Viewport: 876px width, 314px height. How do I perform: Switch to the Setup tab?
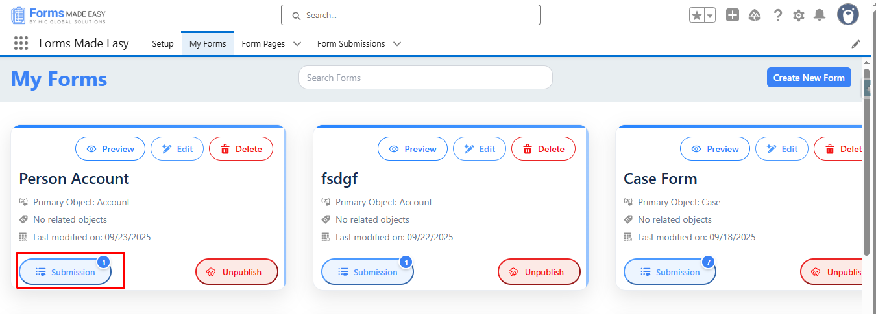pyautogui.click(x=163, y=44)
